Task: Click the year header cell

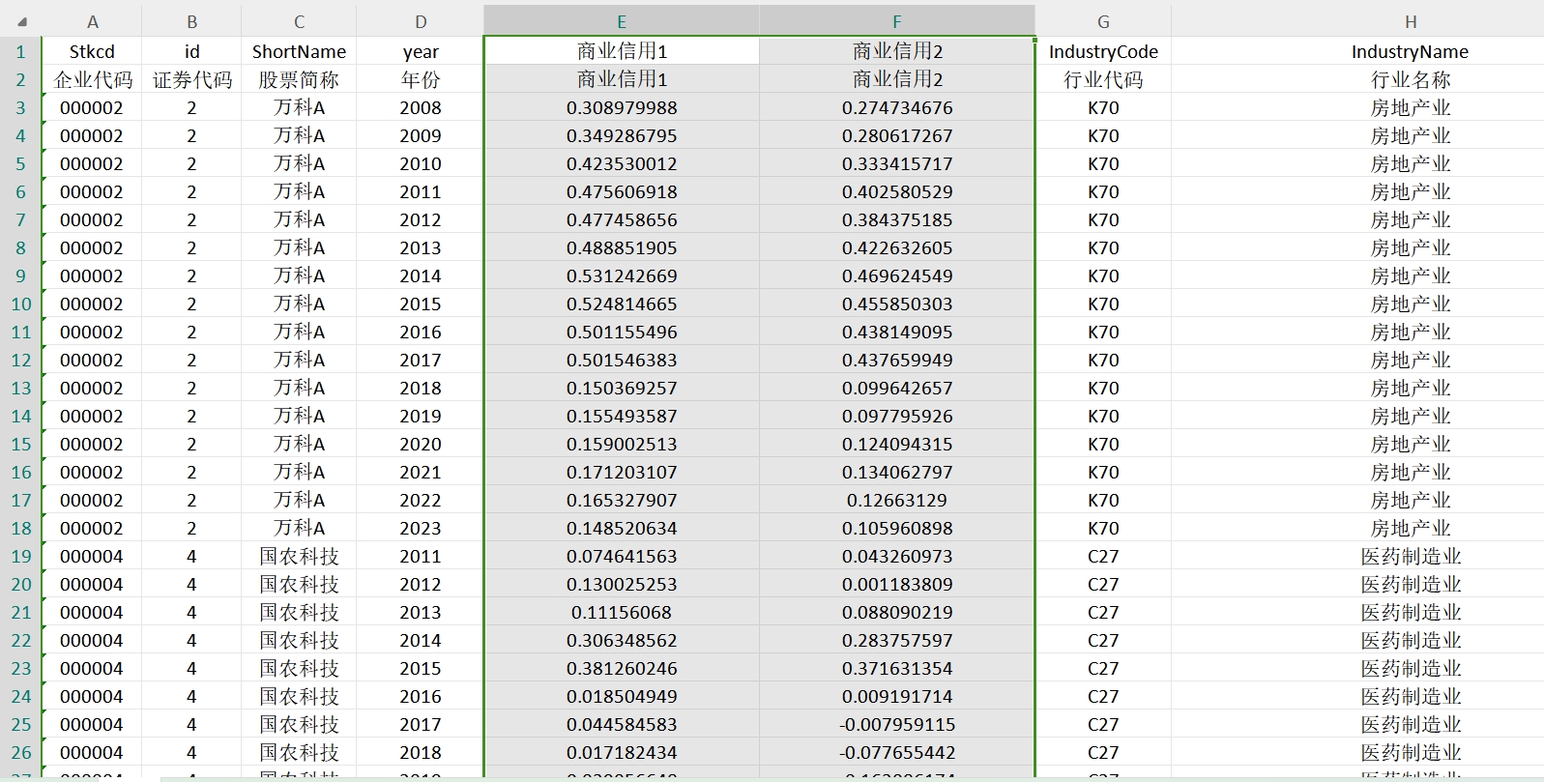Action: point(421,51)
